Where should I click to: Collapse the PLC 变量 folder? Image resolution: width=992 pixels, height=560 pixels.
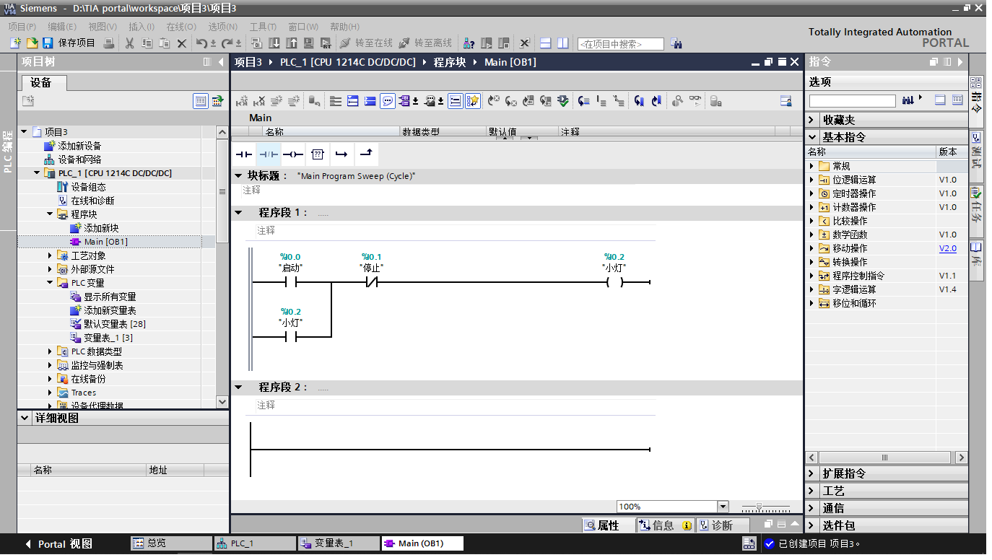[50, 283]
